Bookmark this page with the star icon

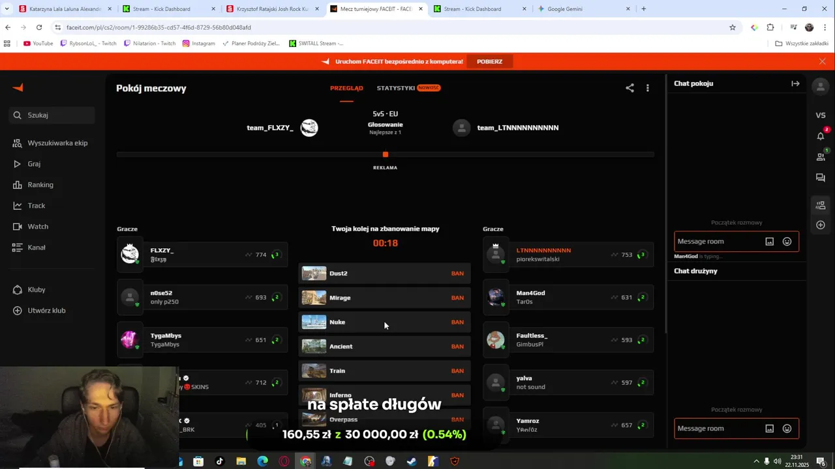coord(733,27)
